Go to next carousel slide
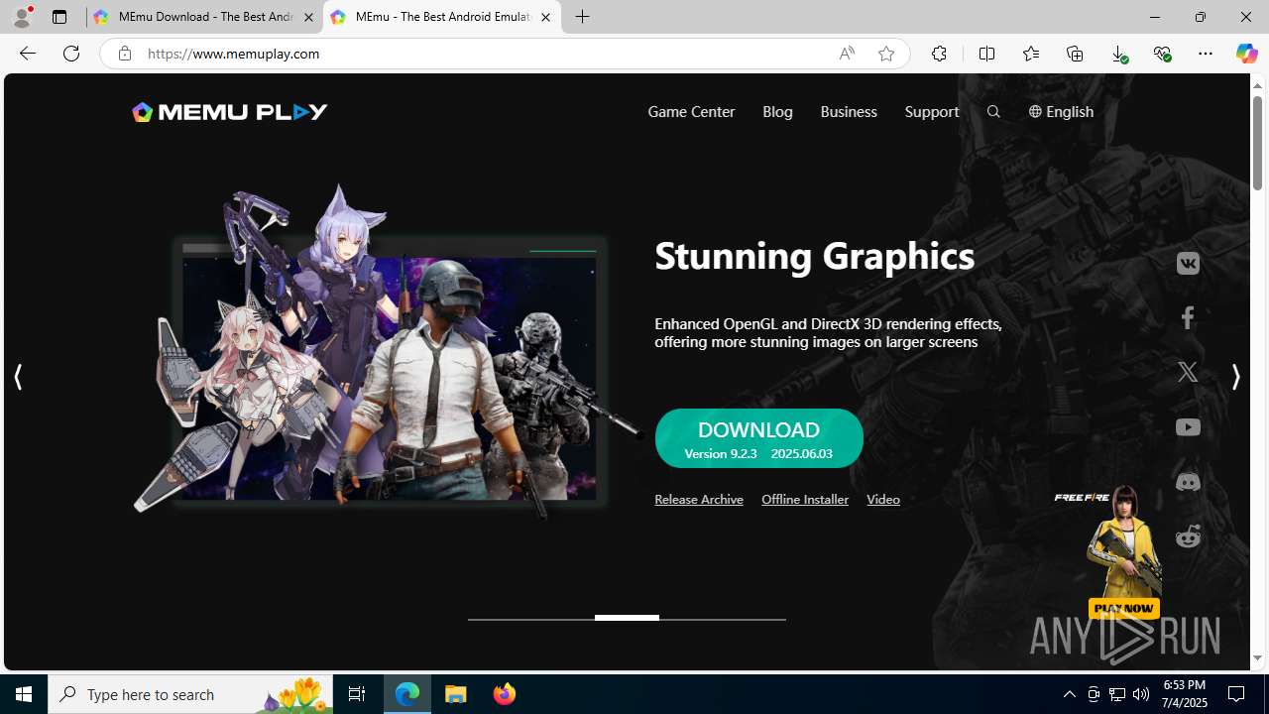This screenshot has width=1269, height=714. click(x=1235, y=377)
